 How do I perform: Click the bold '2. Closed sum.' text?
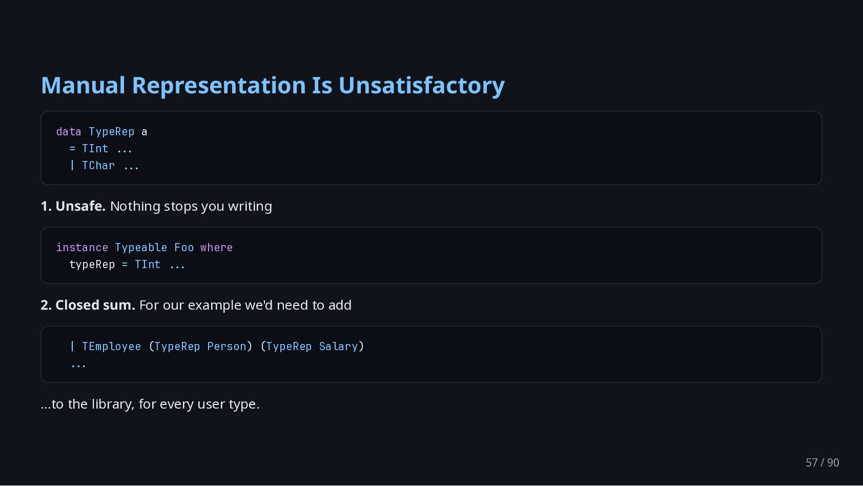[88, 305]
